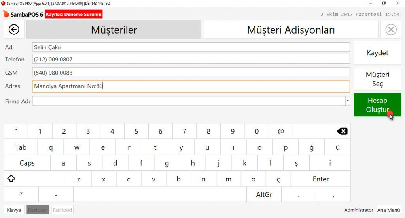Viewport: 405px width, 218px height.
Task: Select the Telefon input field
Action: click(191, 60)
